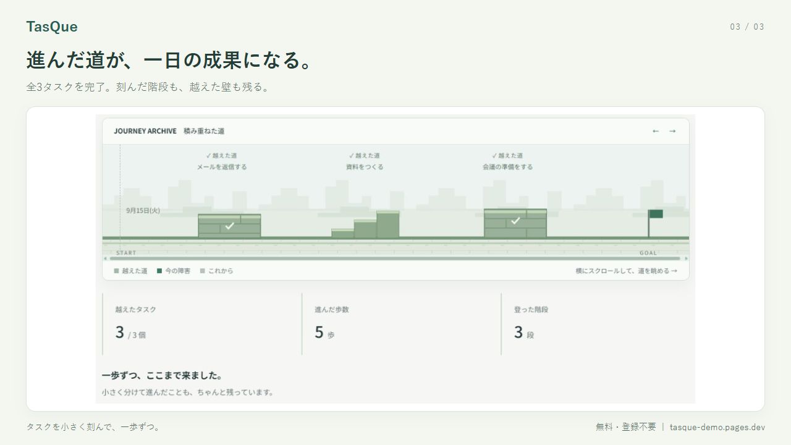Click the START label on the road
This screenshot has width=791, height=445.
pyautogui.click(x=126, y=253)
